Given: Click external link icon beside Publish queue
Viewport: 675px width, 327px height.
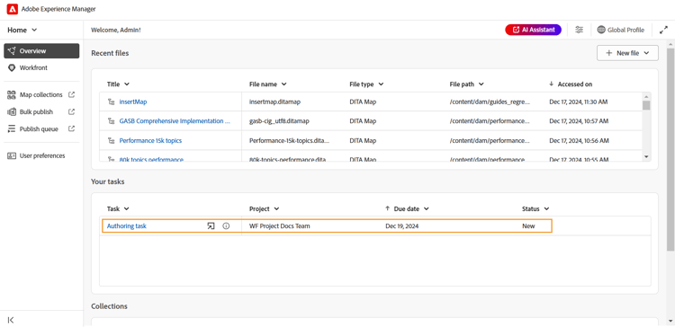Looking at the screenshot, I should click(72, 128).
